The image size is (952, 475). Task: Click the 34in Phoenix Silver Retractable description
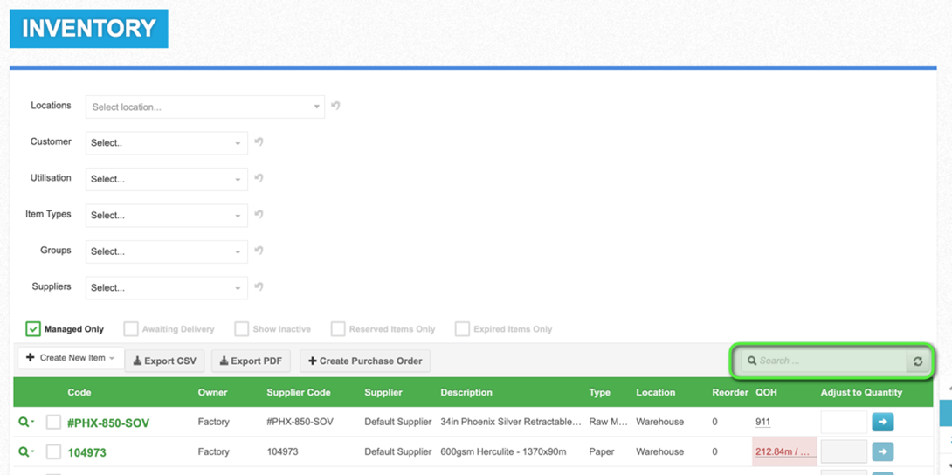[511, 422]
